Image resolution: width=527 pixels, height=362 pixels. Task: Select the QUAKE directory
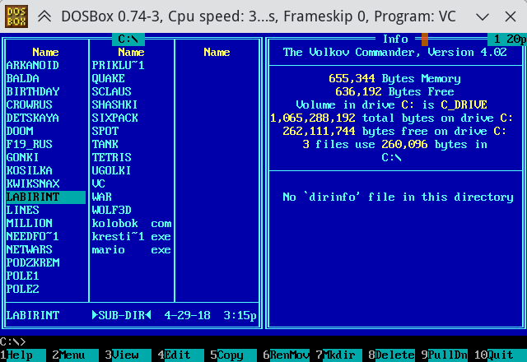[108, 78]
